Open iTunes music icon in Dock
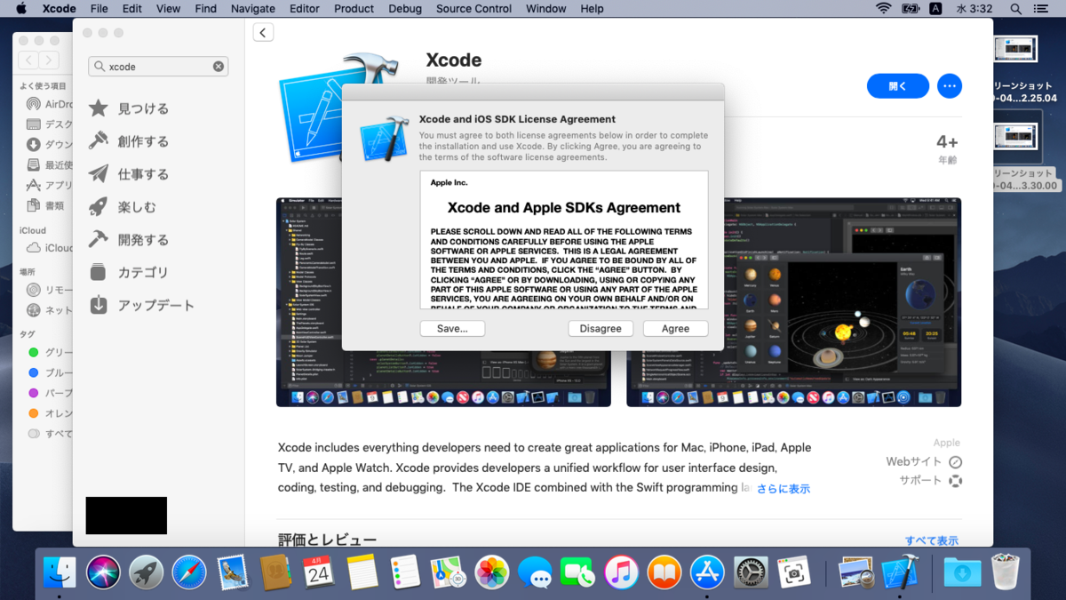 [621, 572]
